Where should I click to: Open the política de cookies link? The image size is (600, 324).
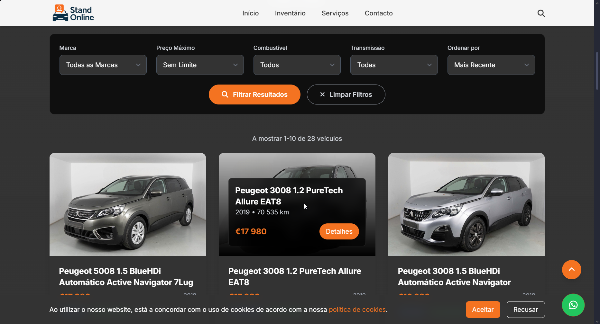click(x=357, y=309)
